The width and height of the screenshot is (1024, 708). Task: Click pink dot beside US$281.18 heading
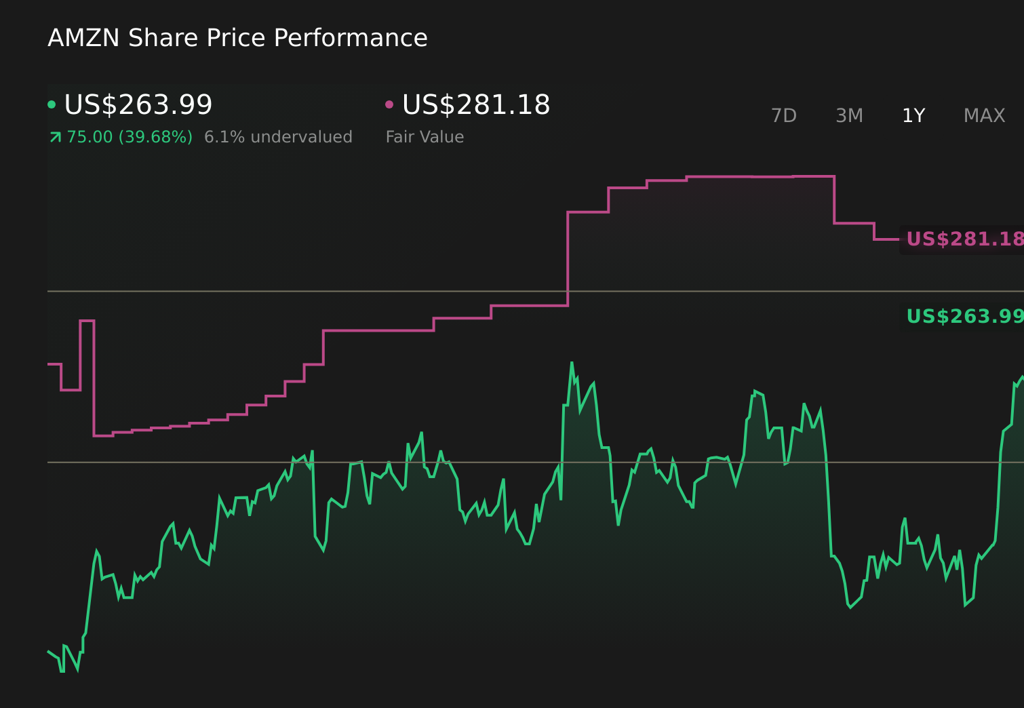pos(389,104)
